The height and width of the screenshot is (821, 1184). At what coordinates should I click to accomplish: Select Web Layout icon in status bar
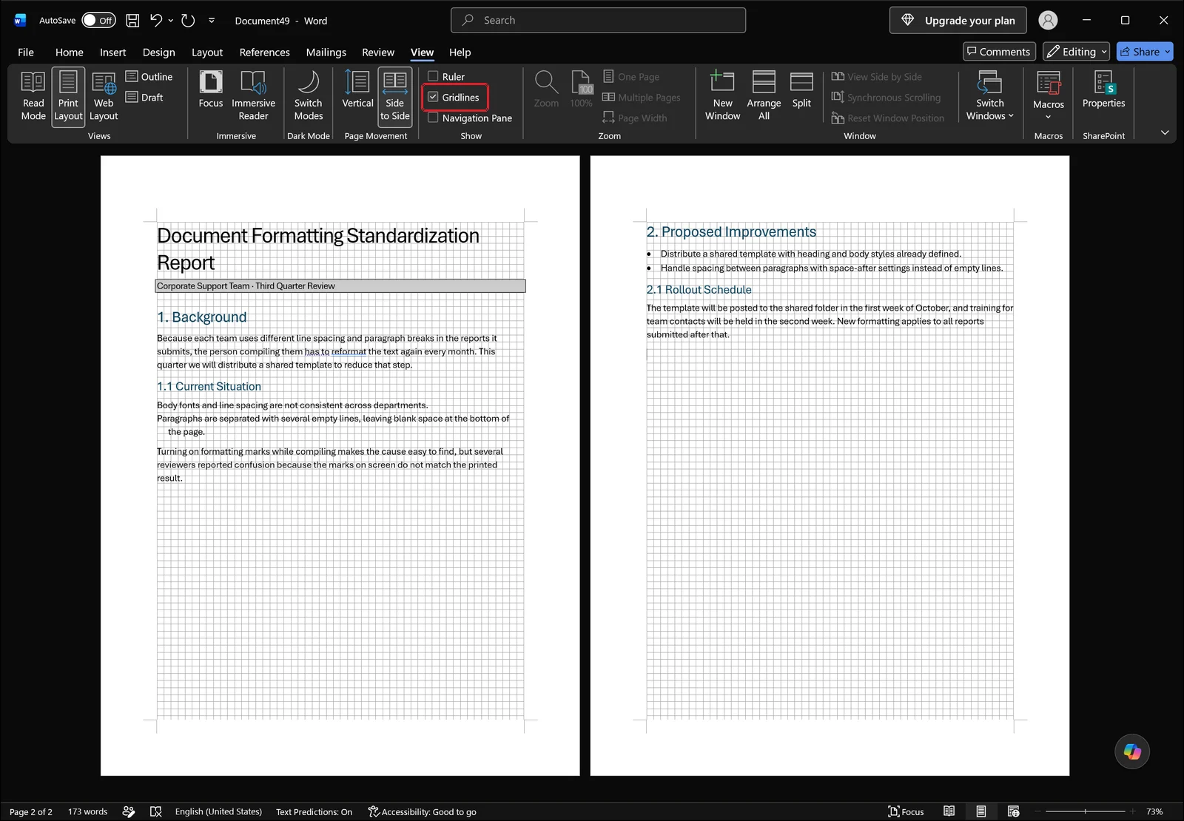pos(1013,811)
